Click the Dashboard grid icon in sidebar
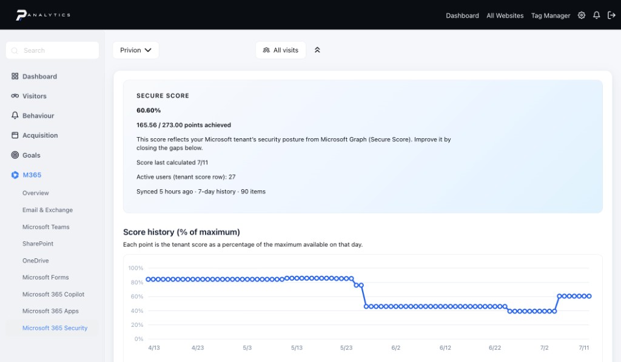This screenshot has width=621, height=362. click(x=15, y=76)
